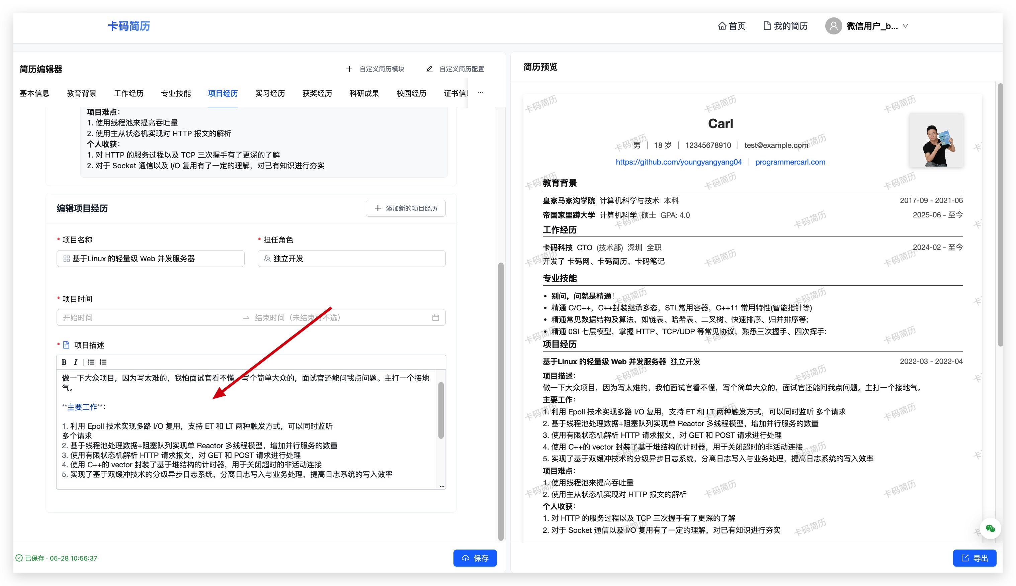Click the calendar icon in project time field
Image resolution: width=1016 pixels, height=586 pixels.
pos(435,317)
